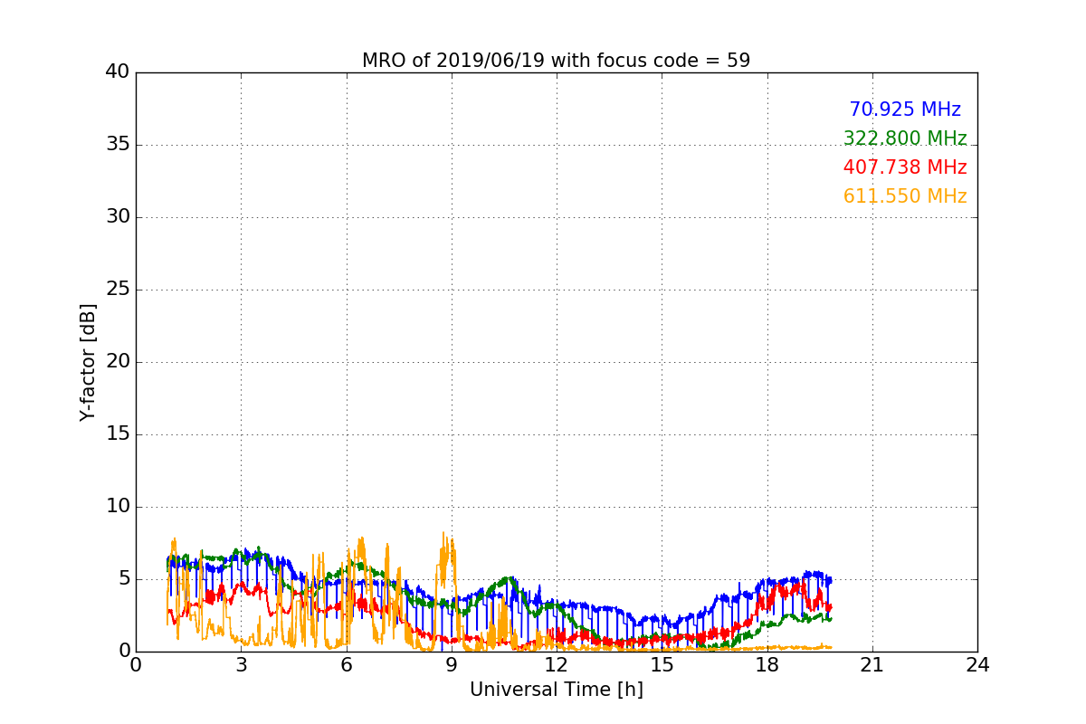Viewport: 1086px width, 724px height.
Task: Click x-axis tick value 9
Action: tap(452, 665)
